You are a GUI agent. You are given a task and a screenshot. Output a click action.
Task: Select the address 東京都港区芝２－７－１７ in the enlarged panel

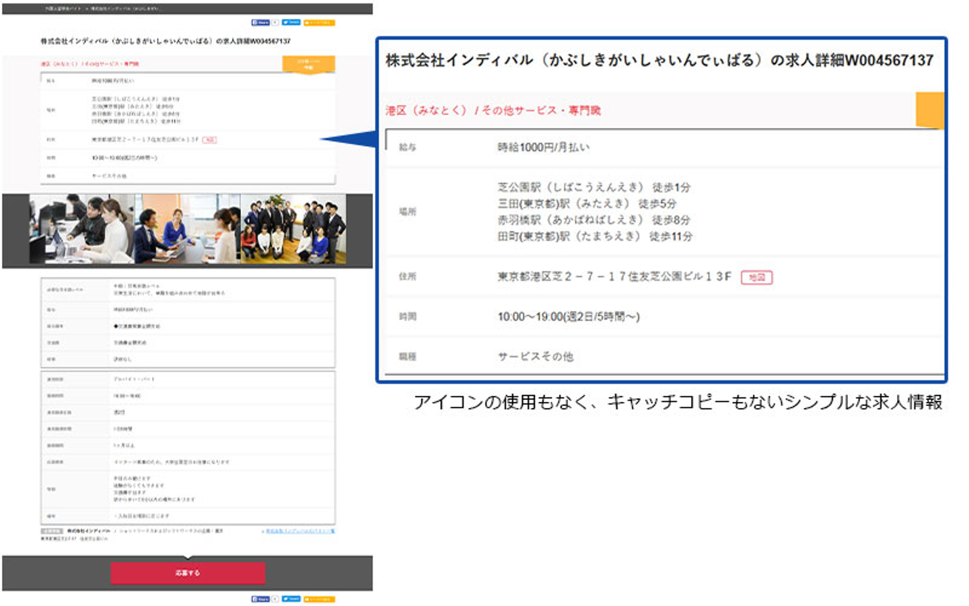point(614,276)
